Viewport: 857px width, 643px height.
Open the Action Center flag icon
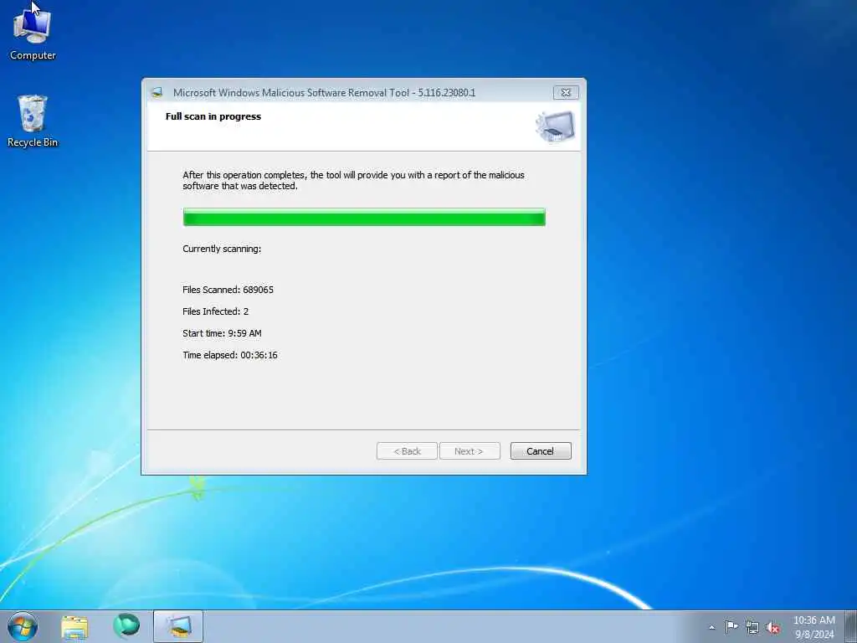[x=731, y=627]
